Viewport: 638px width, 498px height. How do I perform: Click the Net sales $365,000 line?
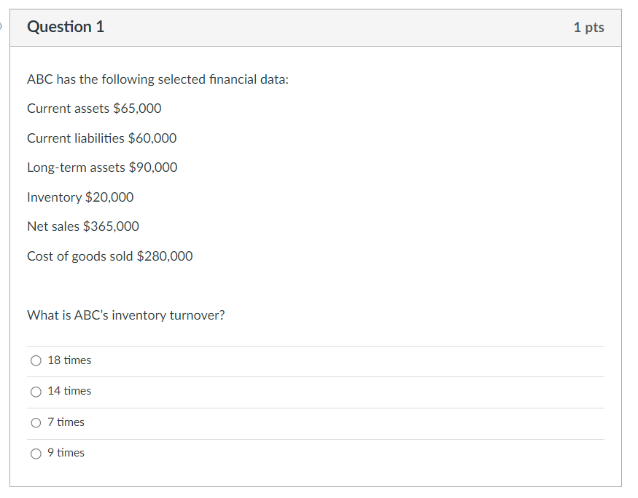coord(82,226)
